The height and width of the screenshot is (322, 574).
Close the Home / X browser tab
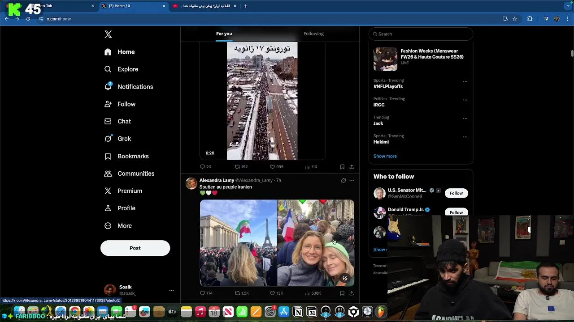pos(164,6)
